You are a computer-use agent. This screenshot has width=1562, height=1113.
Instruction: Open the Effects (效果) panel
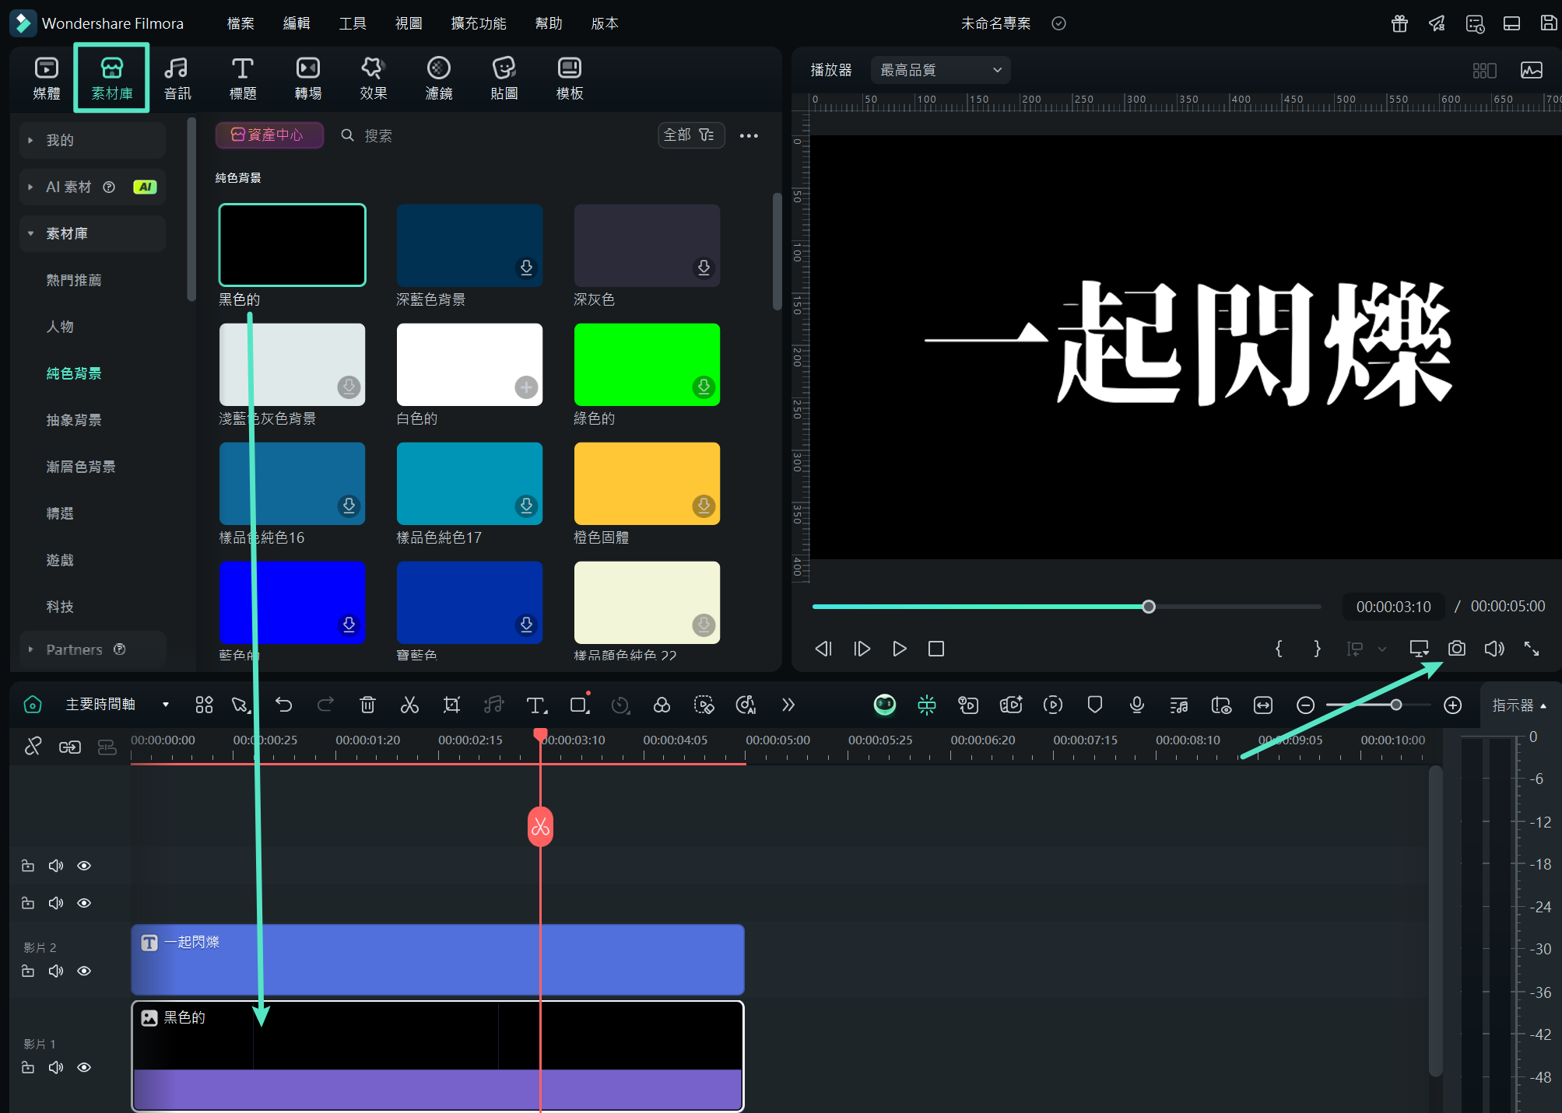coord(373,78)
